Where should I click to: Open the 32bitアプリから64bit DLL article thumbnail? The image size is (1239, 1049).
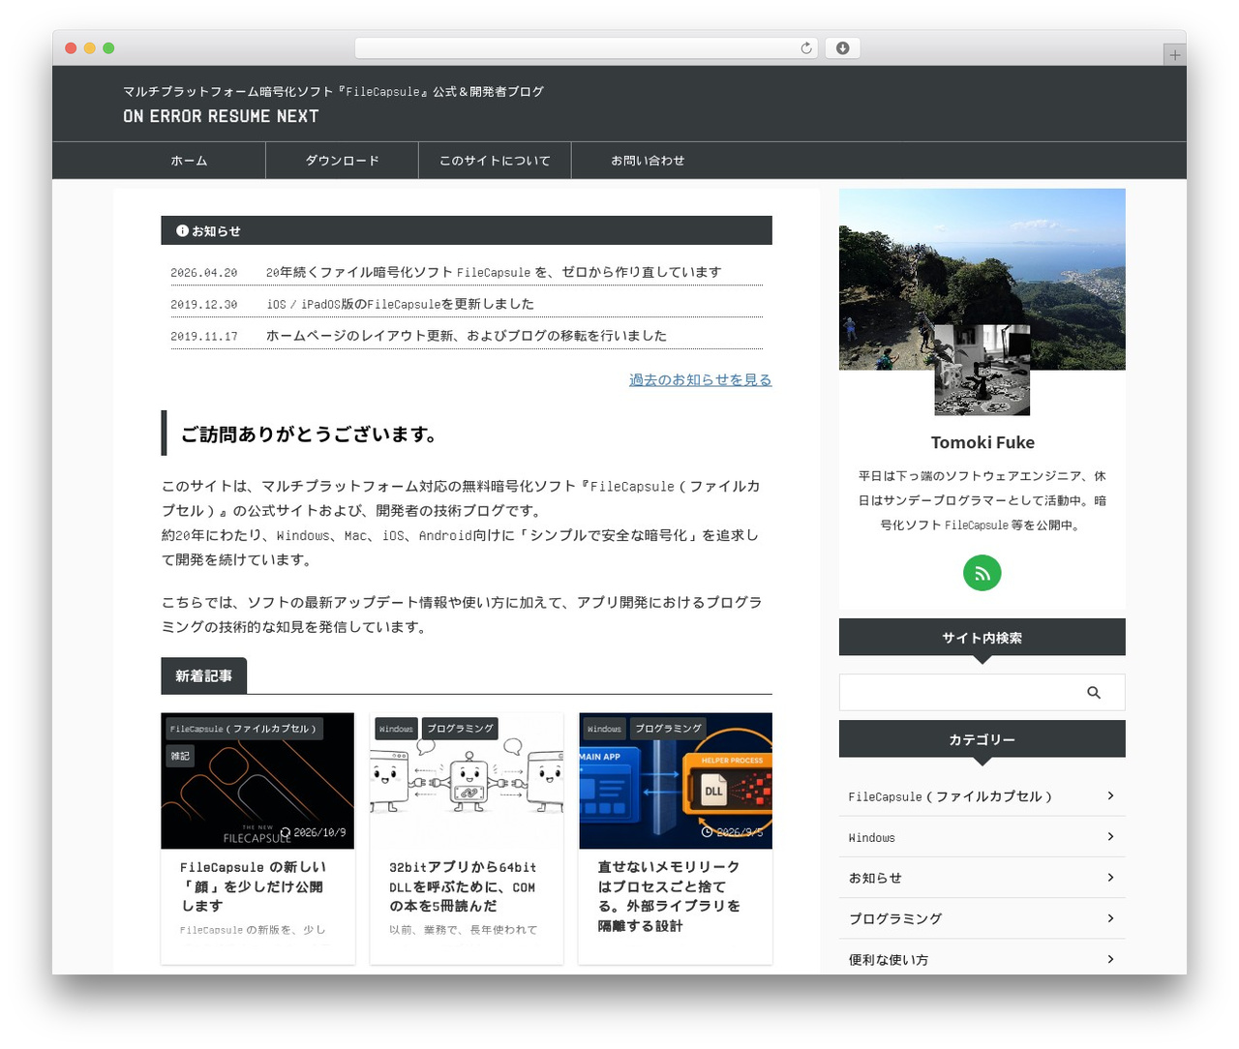click(467, 781)
